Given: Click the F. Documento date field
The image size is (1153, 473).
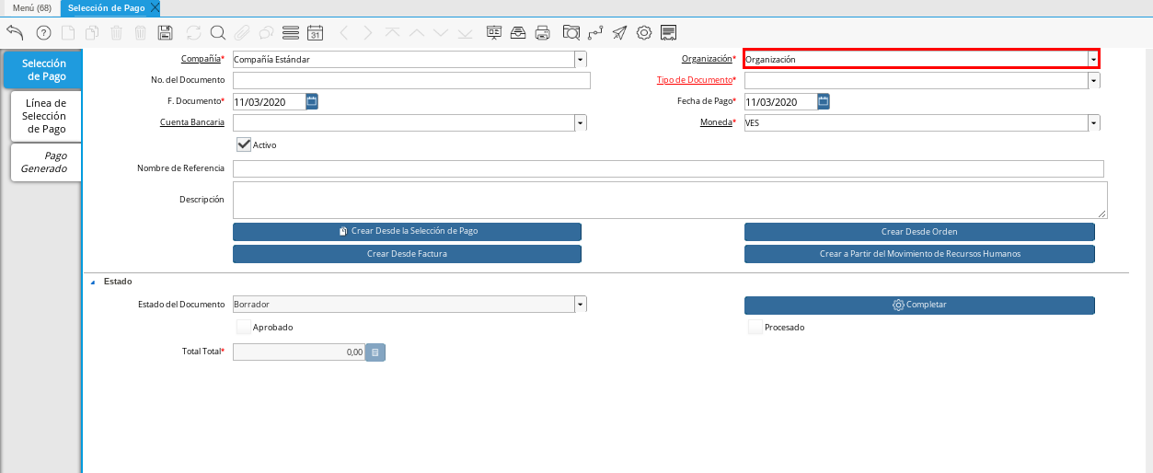Looking at the screenshot, I should point(269,101).
